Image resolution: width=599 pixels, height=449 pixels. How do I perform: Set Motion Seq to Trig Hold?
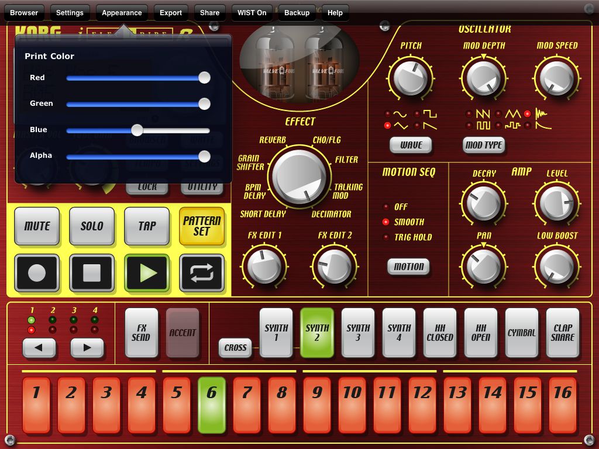386,237
